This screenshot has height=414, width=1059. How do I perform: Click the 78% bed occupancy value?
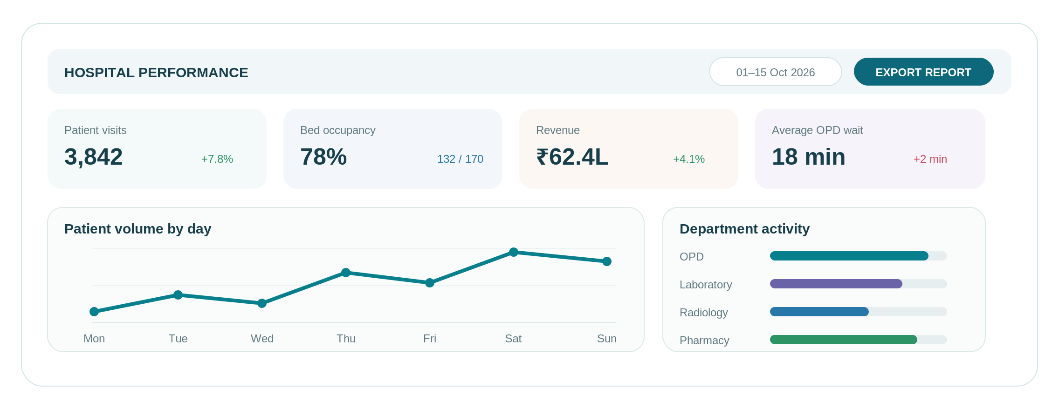(x=323, y=157)
